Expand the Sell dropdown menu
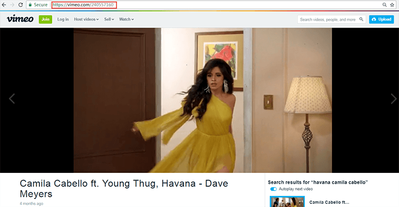The height and width of the screenshot is (207, 399). coord(109,19)
